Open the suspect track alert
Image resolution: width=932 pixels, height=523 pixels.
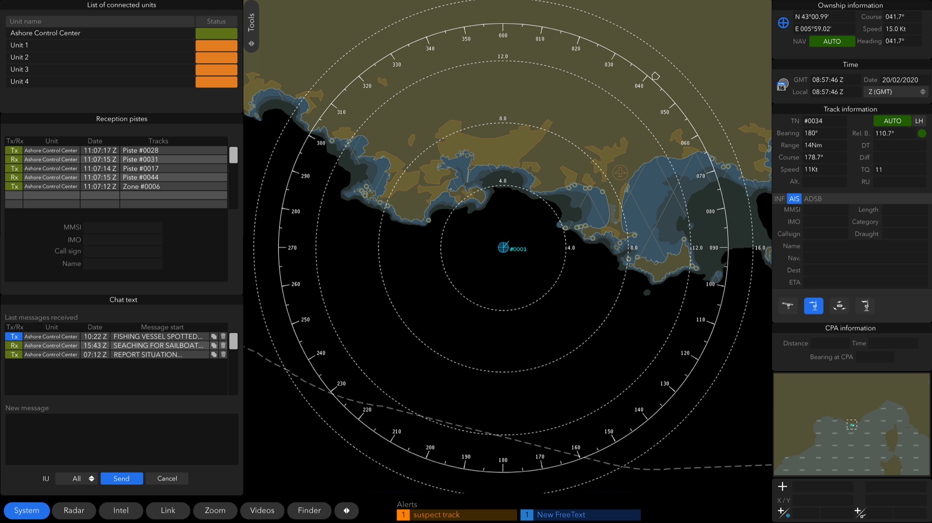[x=457, y=515]
